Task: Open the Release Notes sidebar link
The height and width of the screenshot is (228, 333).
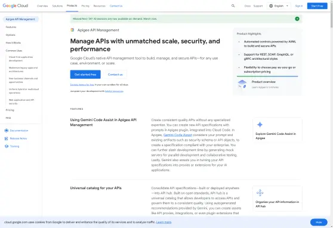Action: (18, 138)
